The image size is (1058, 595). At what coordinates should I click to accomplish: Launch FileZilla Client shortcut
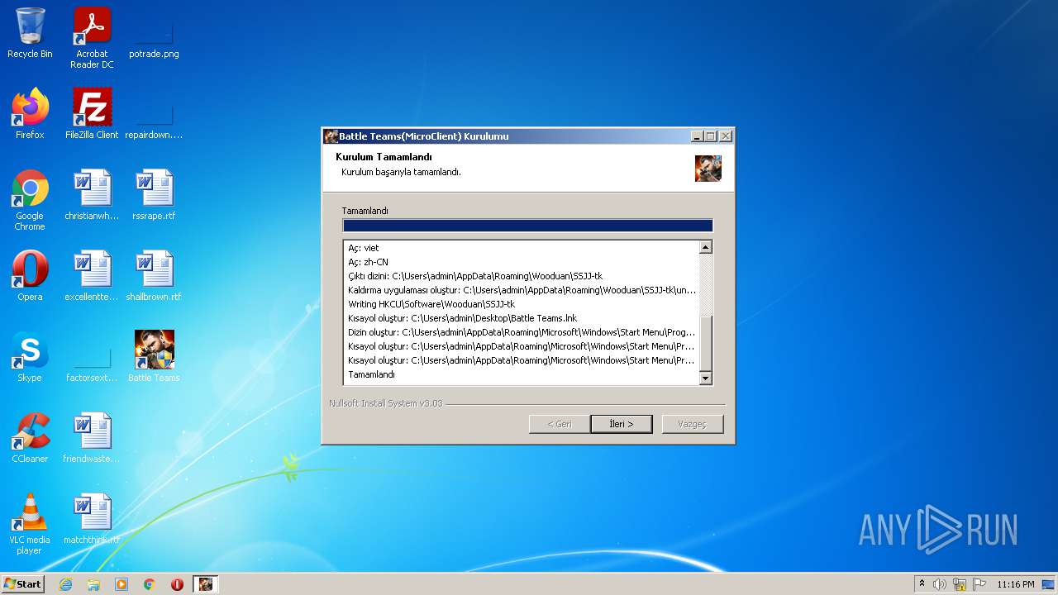pyautogui.click(x=92, y=114)
